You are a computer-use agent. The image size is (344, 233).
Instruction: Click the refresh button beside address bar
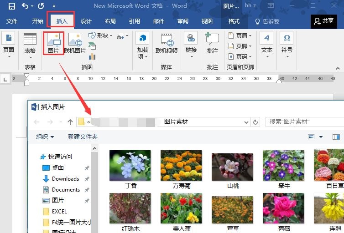tap(255, 122)
